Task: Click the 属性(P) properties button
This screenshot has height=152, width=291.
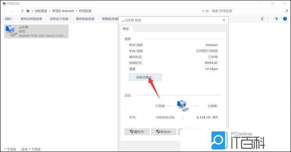Action: coord(137,132)
